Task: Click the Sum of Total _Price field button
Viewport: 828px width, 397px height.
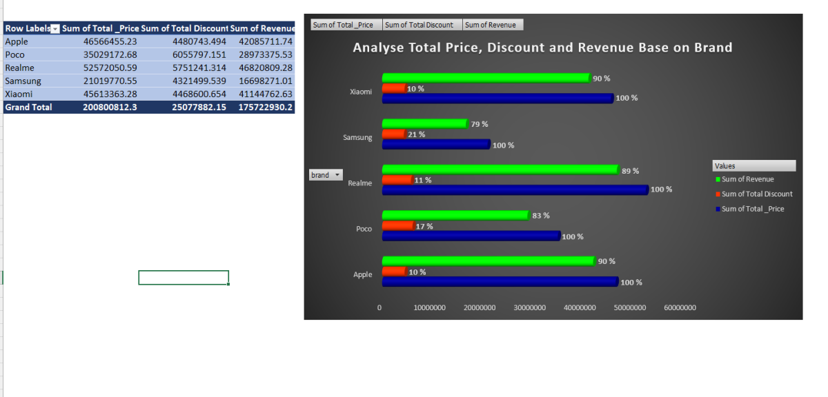Action: click(343, 25)
